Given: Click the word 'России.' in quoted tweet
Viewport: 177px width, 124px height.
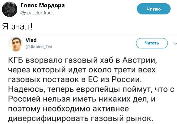Looking at the screenshot, I should click(127, 79).
